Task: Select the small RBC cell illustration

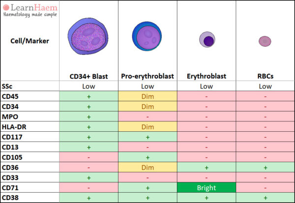Action: 265,41
